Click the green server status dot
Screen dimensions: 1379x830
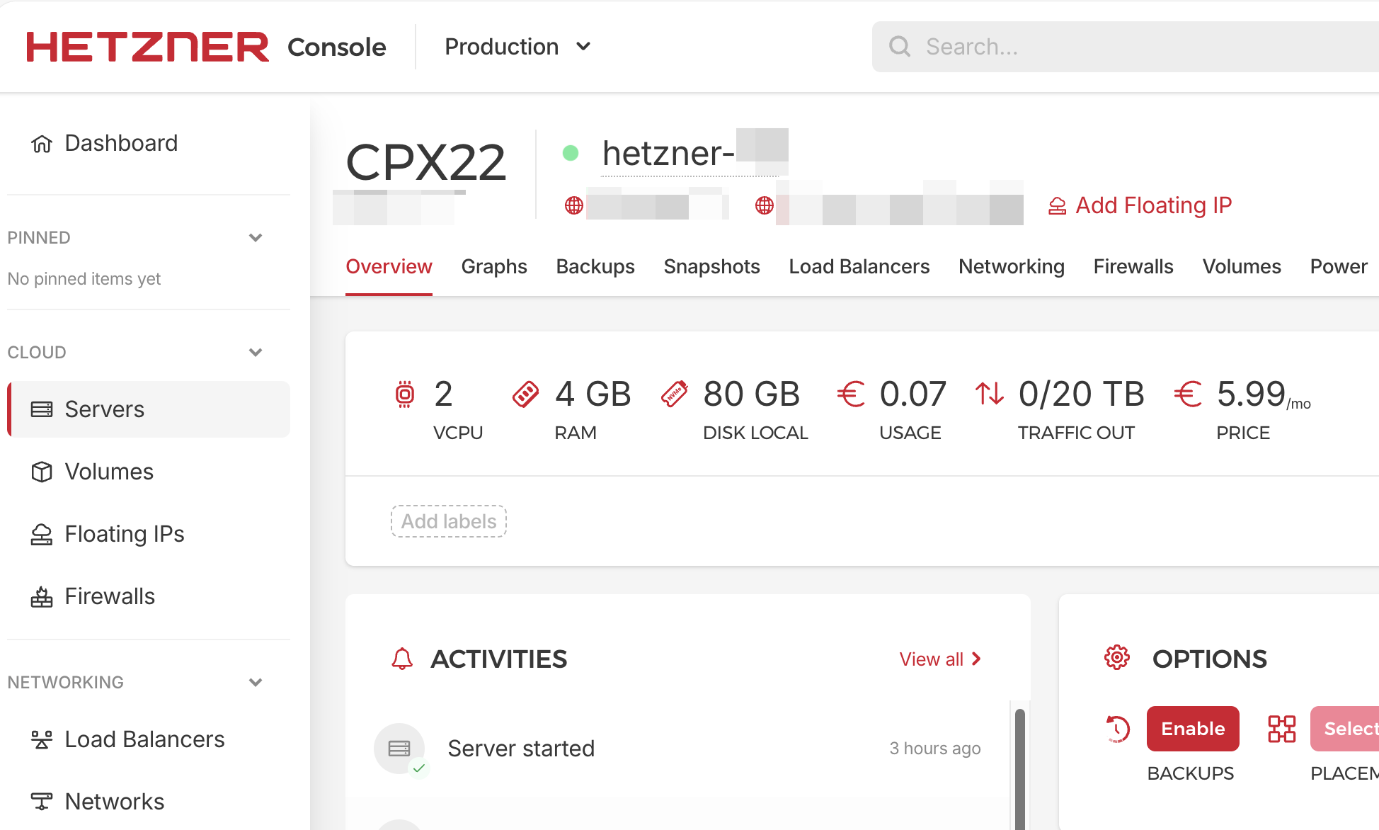tap(571, 153)
